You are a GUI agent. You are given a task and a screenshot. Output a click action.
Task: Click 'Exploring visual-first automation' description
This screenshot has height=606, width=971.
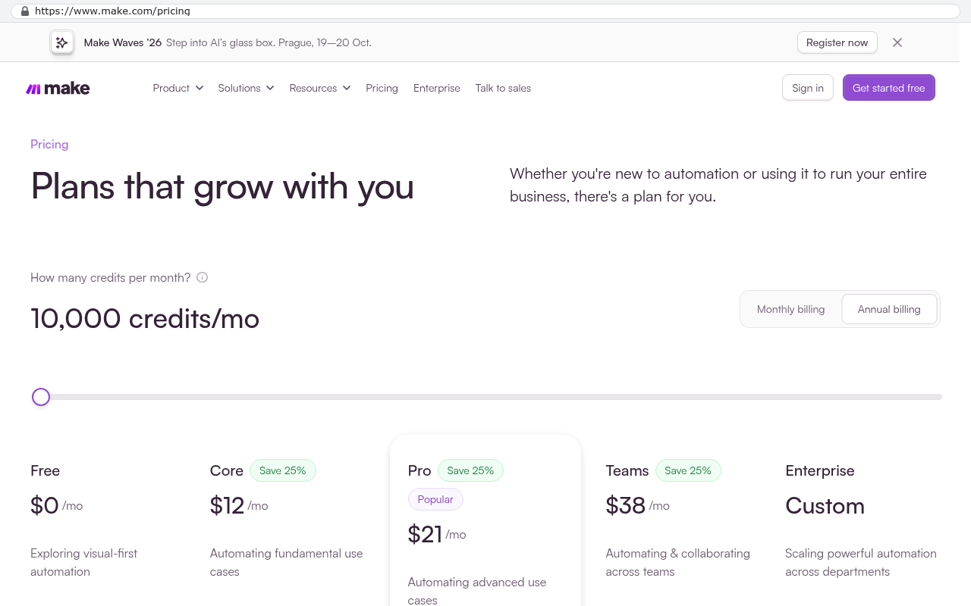84,562
